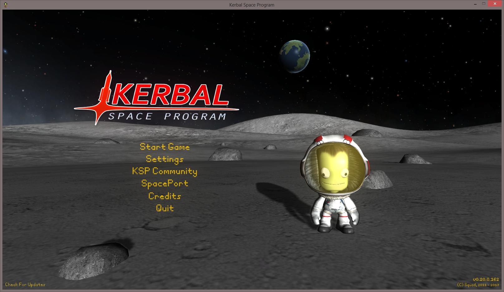
Task: Open the KSP Community link
Action: point(165,171)
